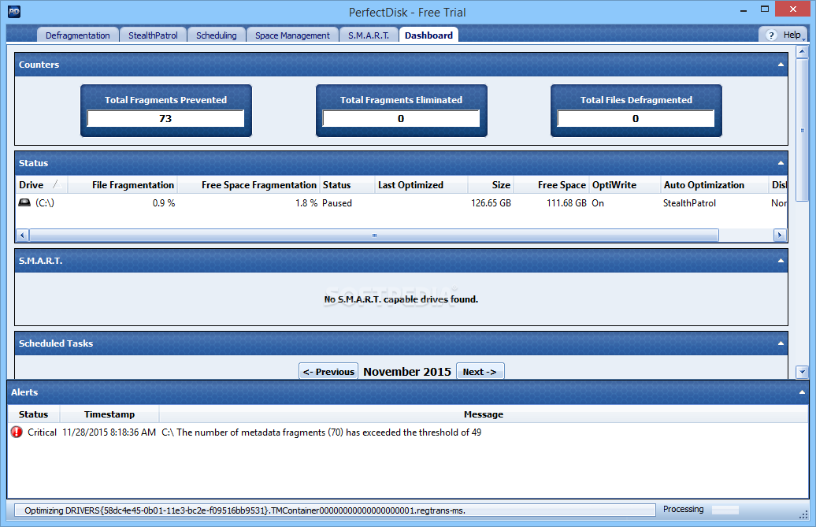Click the resize grip icon in status bar

click(803, 514)
